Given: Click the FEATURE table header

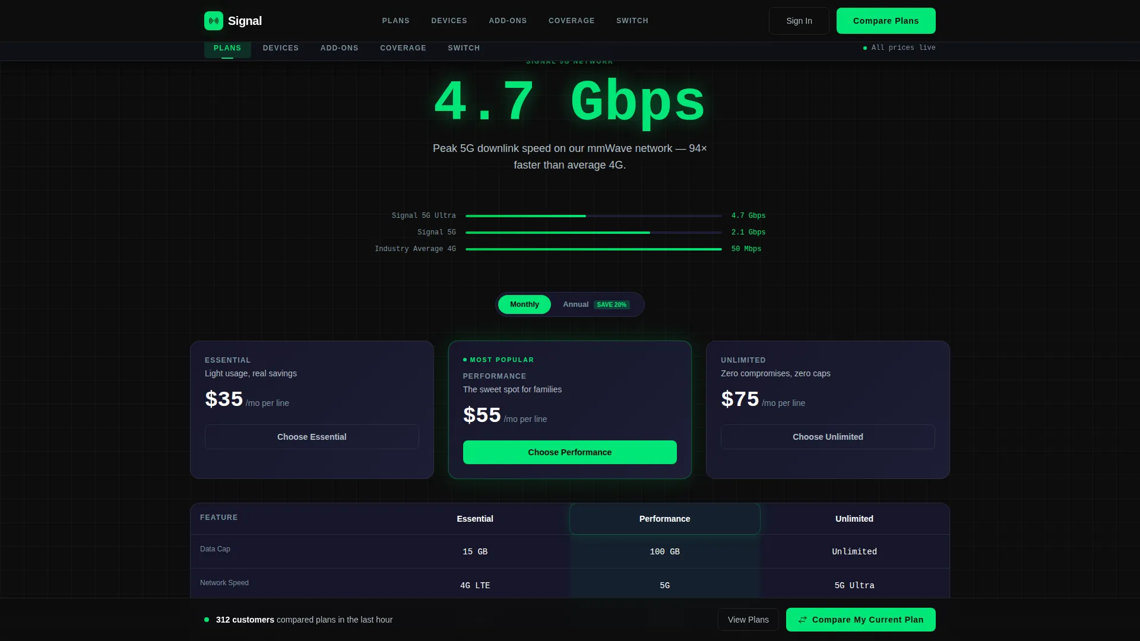Looking at the screenshot, I should [x=219, y=518].
